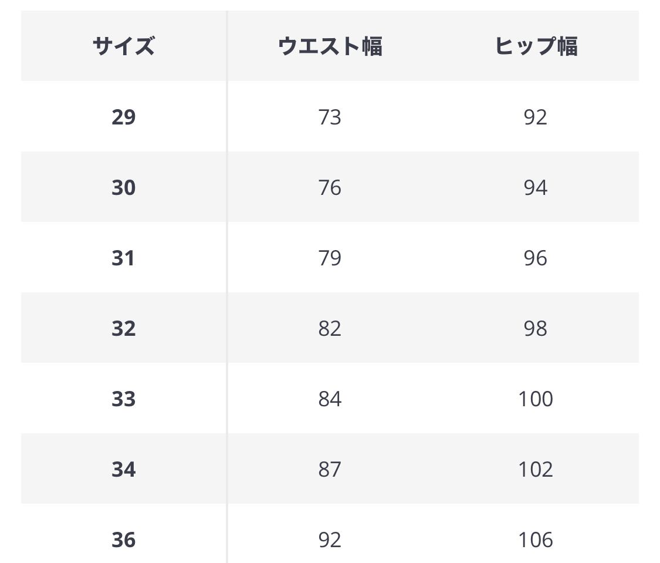Select size 30 row label

click(x=123, y=187)
